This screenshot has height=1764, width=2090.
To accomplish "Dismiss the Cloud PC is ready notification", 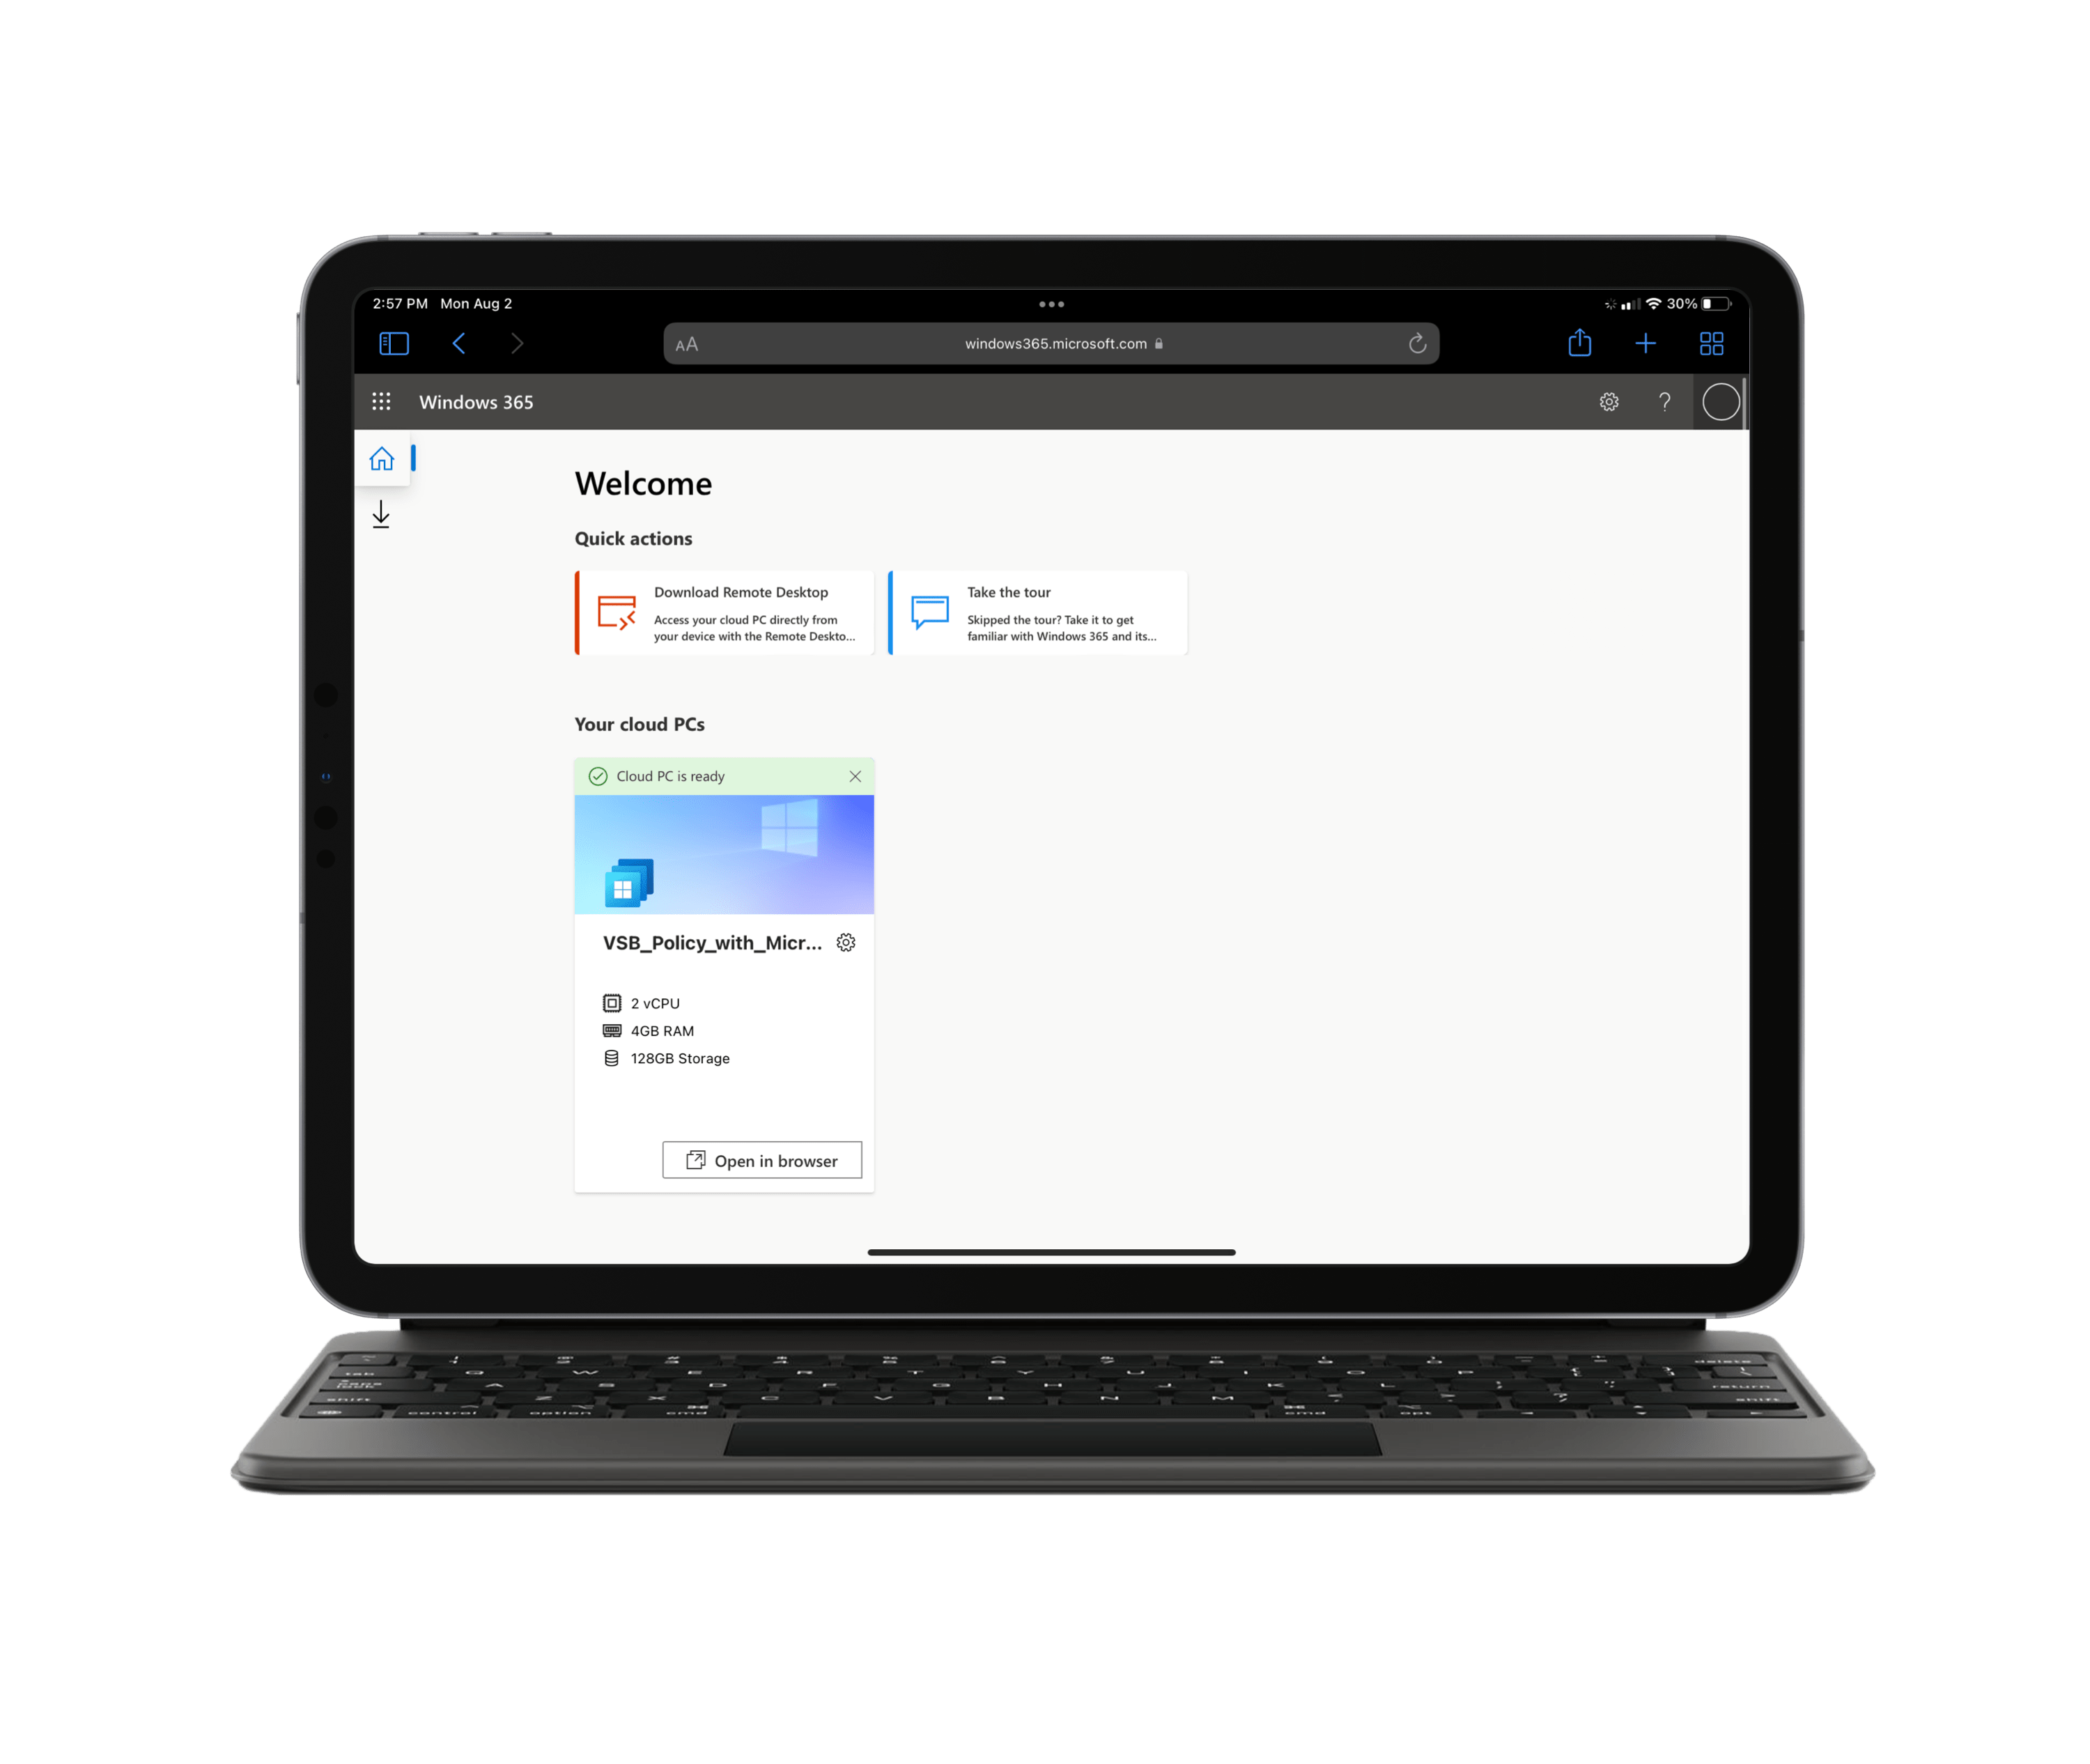I will (856, 775).
